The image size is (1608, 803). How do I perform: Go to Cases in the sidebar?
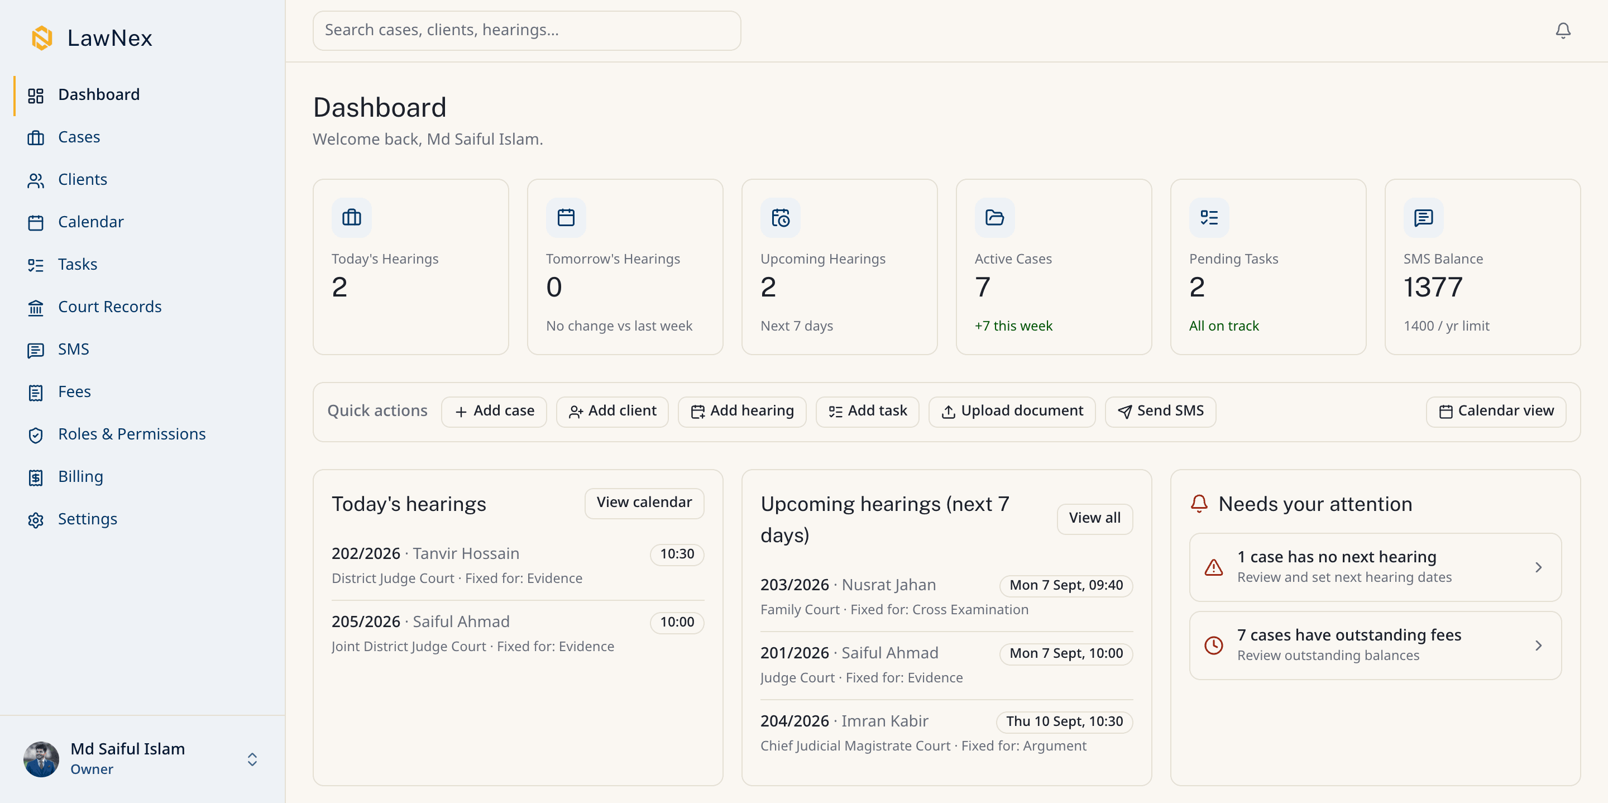pyautogui.click(x=143, y=137)
